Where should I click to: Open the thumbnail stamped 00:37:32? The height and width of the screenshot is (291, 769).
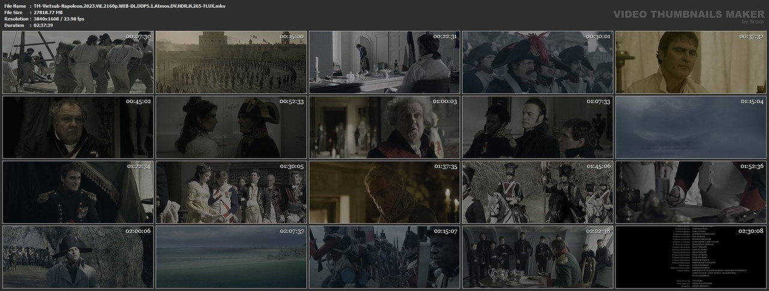691,62
